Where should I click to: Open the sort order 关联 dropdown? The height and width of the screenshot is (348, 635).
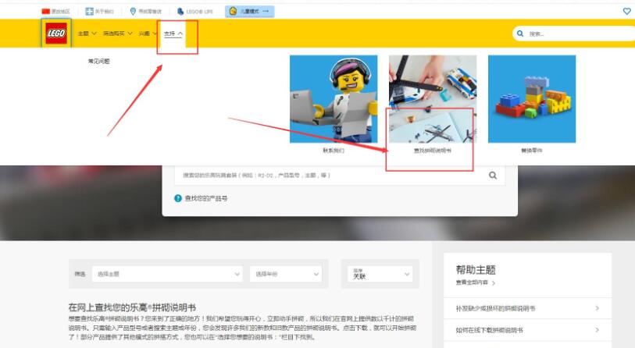point(380,274)
